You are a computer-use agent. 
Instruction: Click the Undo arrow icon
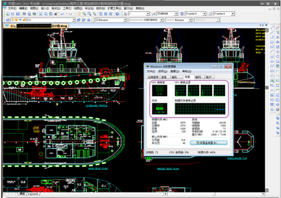click(62, 14)
